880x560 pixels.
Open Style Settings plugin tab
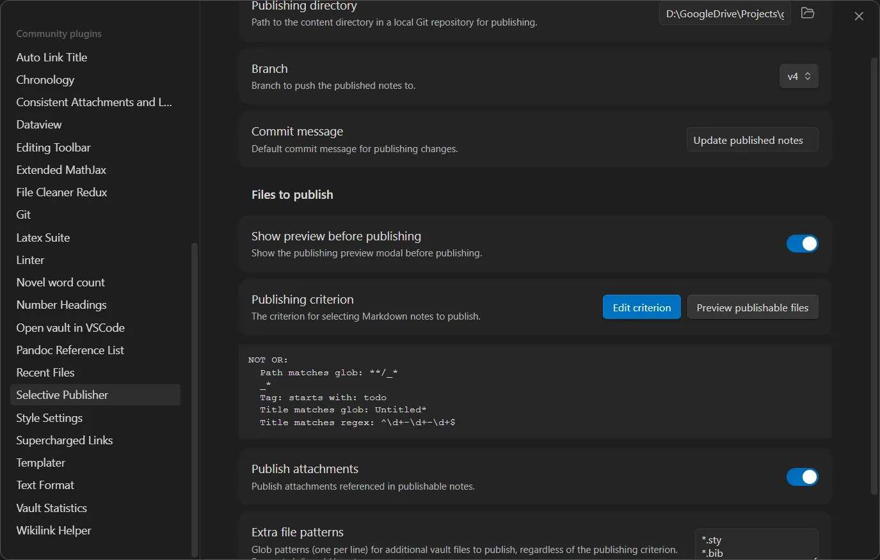[x=95, y=418]
